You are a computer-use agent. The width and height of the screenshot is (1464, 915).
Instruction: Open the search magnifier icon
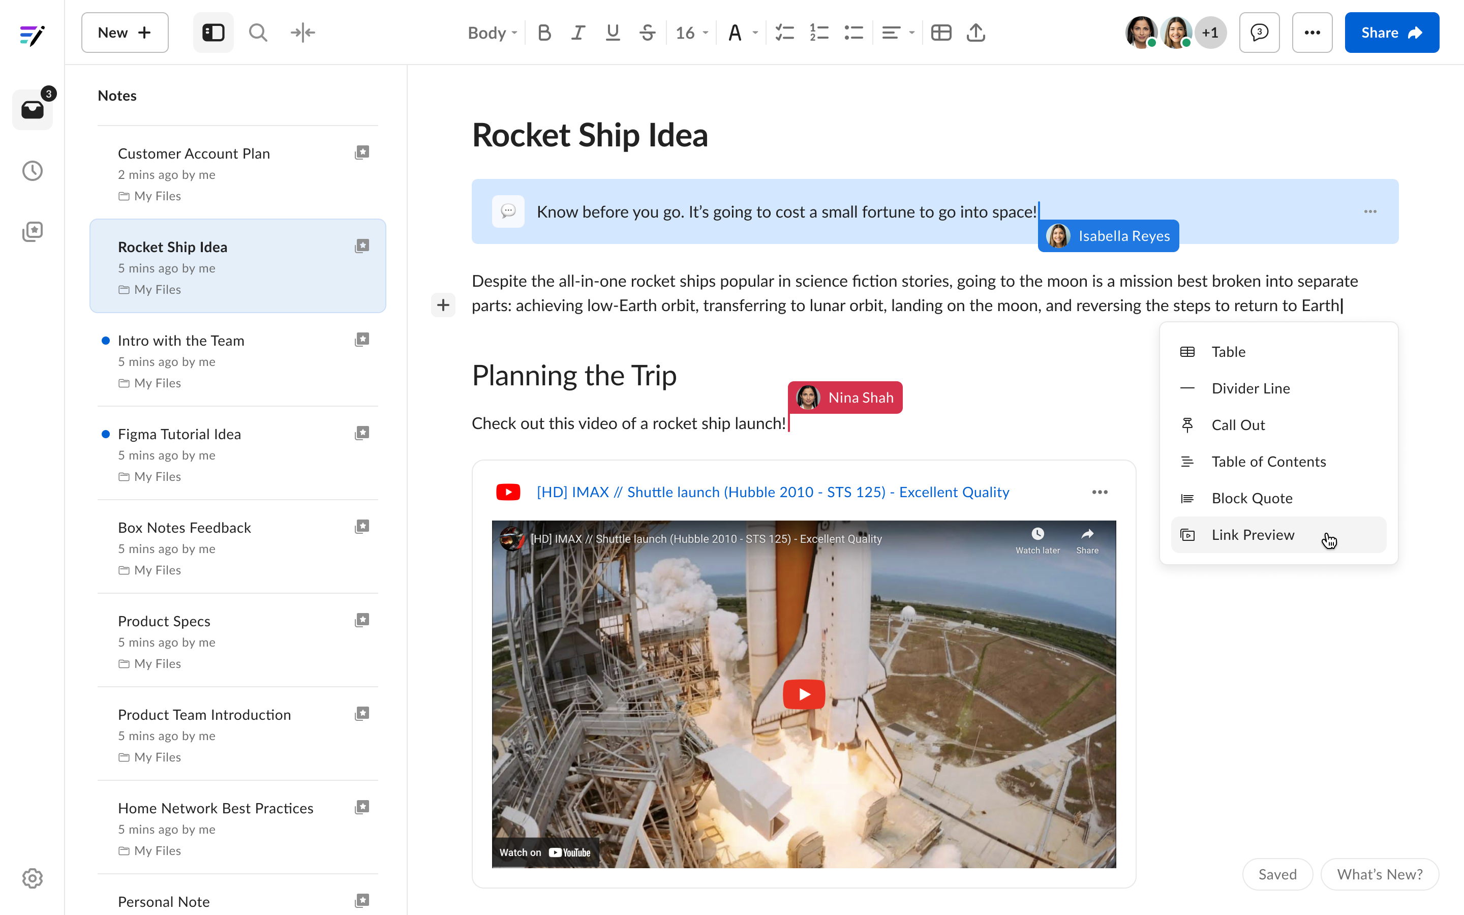click(258, 33)
